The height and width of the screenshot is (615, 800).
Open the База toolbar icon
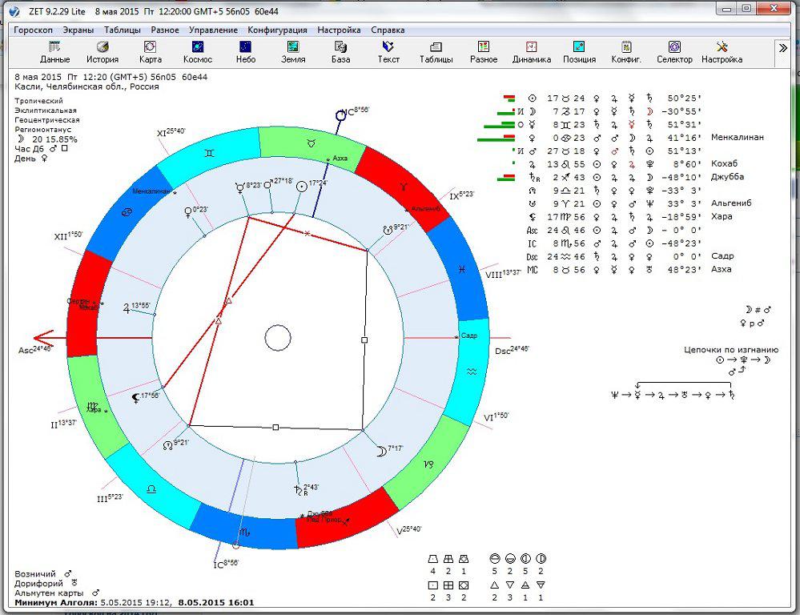pos(340,53)
